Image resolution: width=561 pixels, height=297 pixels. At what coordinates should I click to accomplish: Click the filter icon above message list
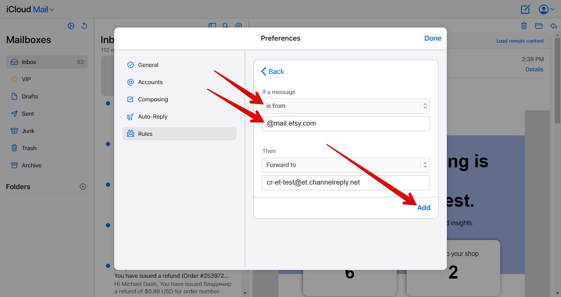pyautogui.click(x=239, y=25)
